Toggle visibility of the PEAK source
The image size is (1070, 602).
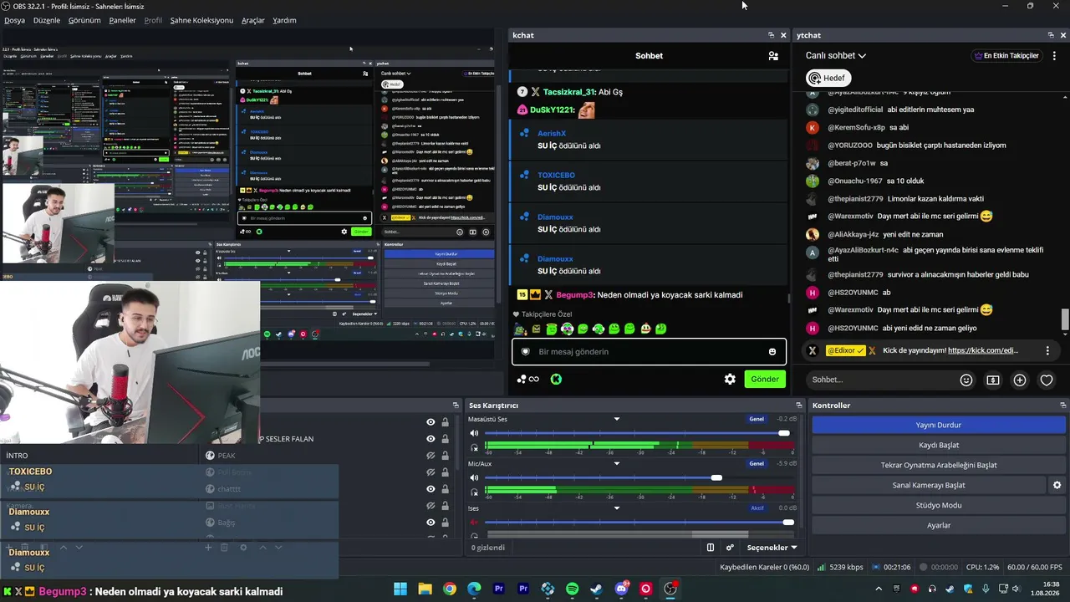click(x=431, y=456)
